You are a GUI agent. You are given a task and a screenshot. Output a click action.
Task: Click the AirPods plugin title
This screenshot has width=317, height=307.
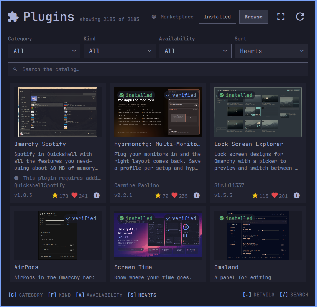click(x=26, y=267)
